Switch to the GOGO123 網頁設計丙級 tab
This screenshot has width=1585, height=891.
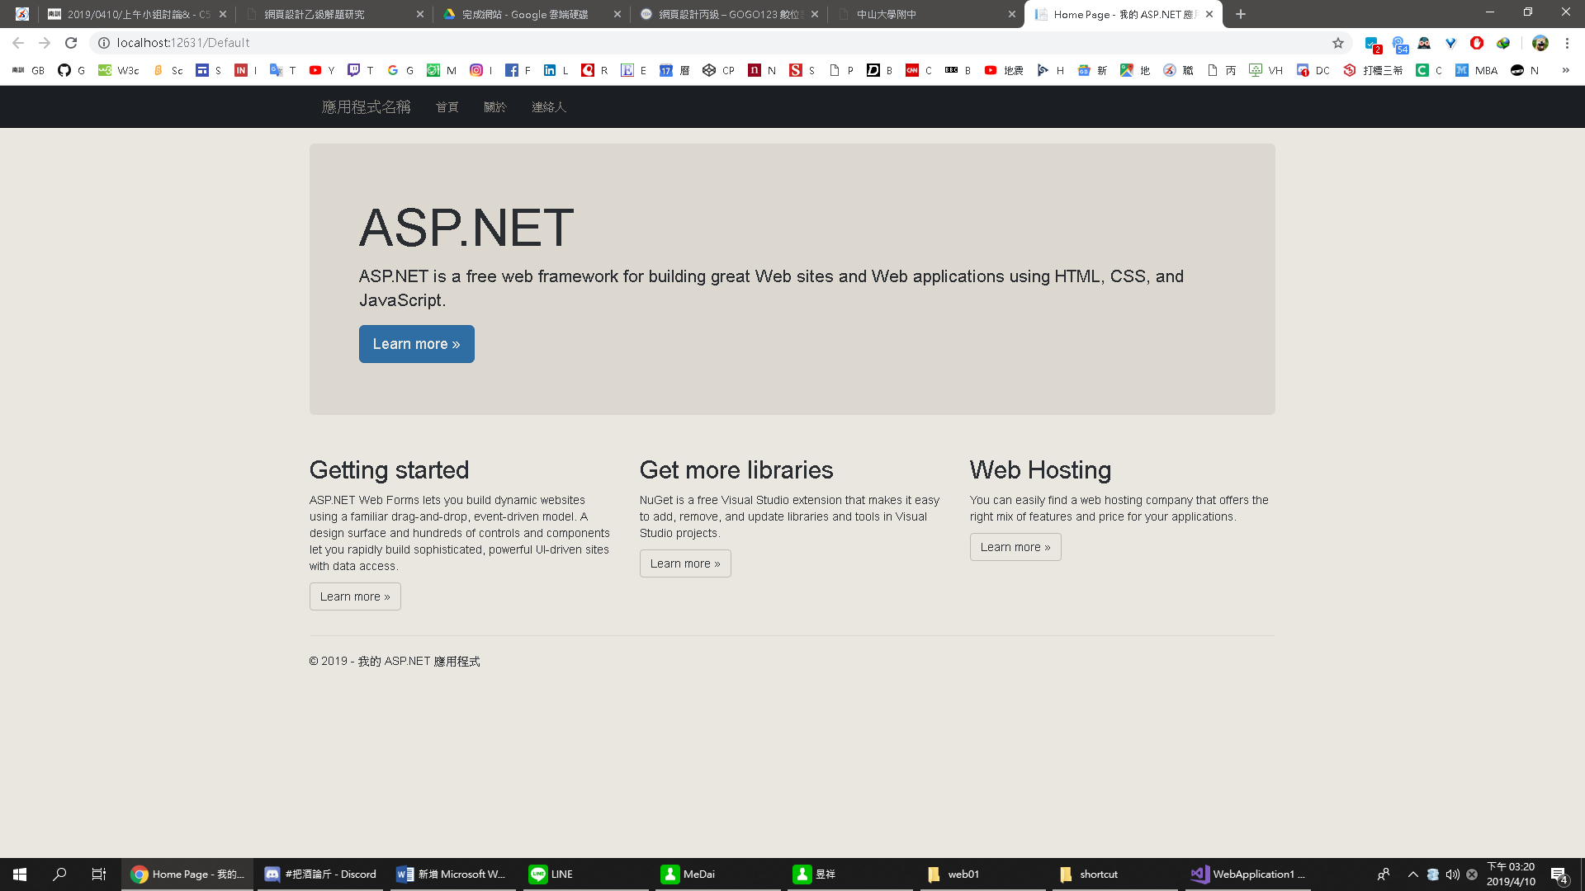(x=729, y=15)
